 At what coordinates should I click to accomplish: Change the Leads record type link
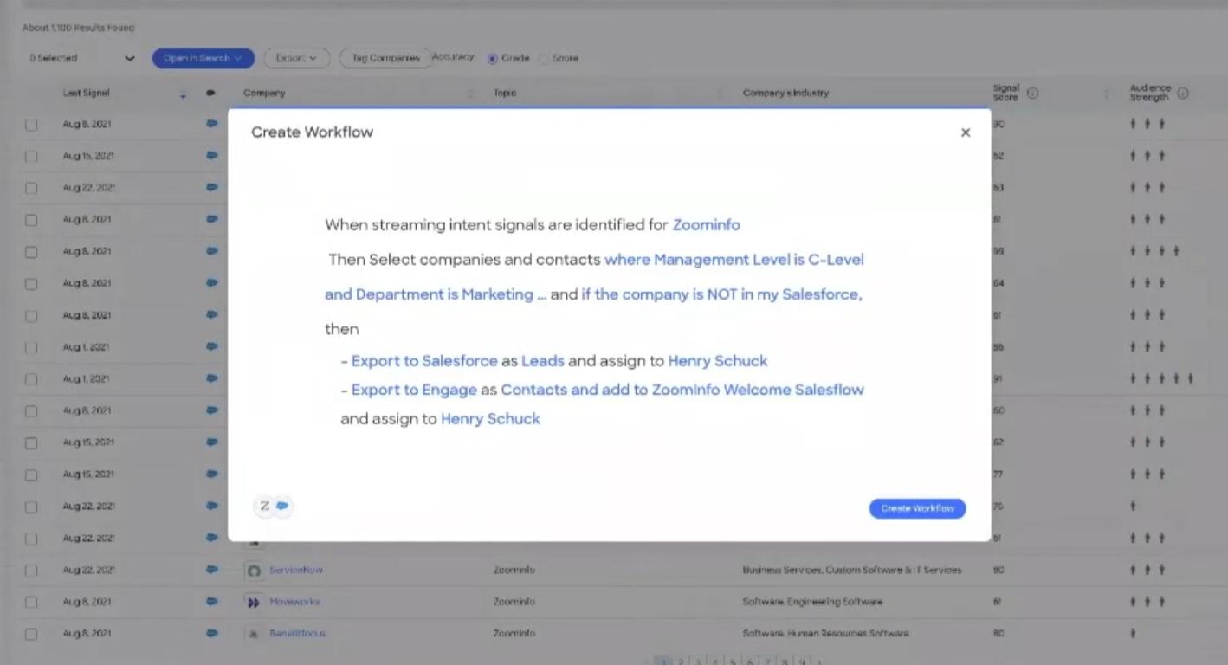[543, 361]
